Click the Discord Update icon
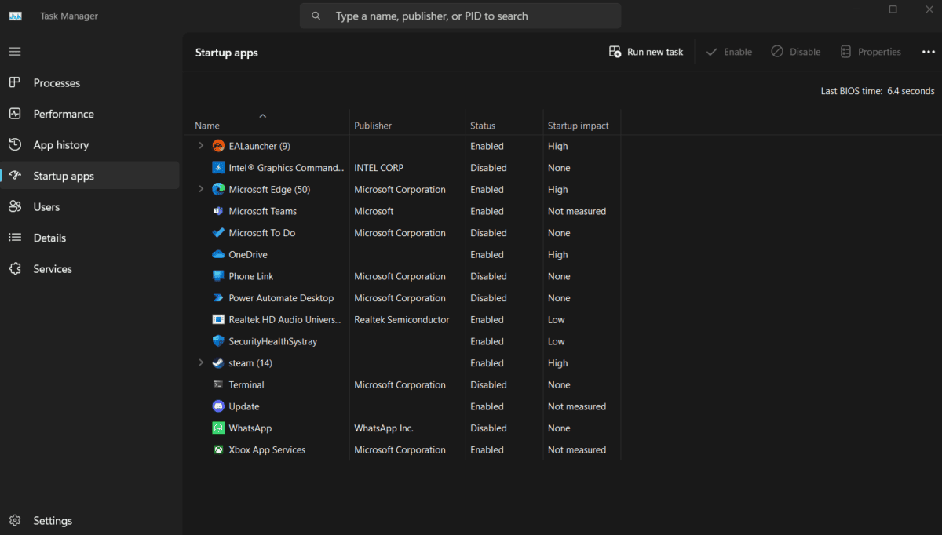The width and height of the screenshot is (942, 535). pos(218,406)
